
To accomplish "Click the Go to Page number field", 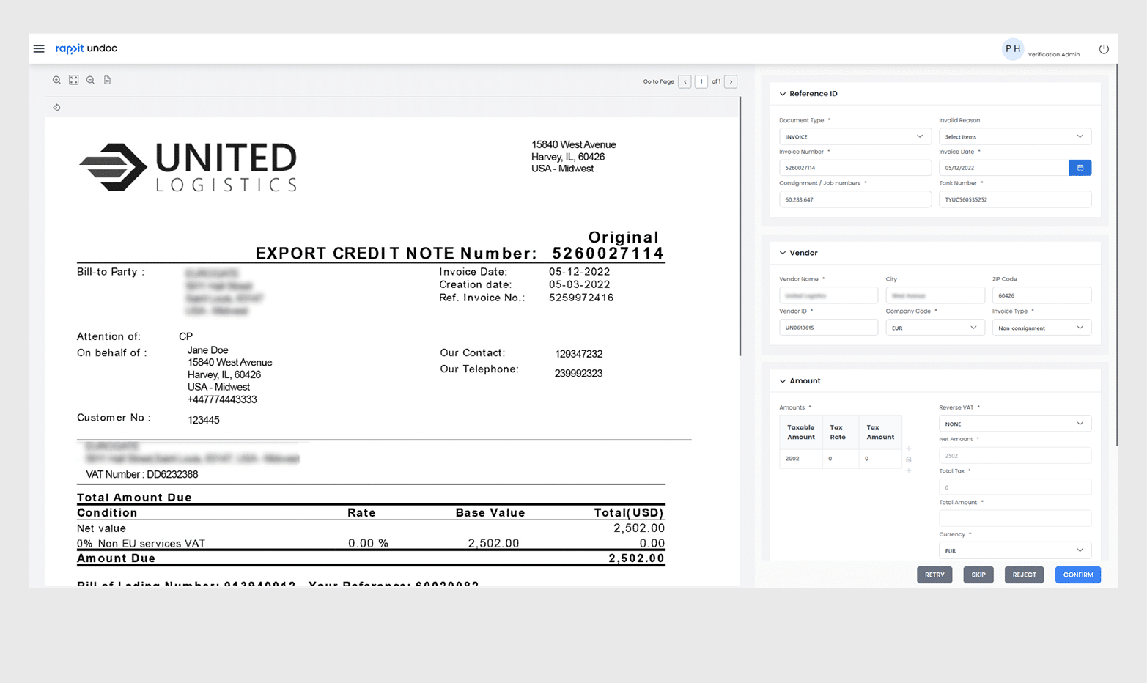I will click(701, 81).
